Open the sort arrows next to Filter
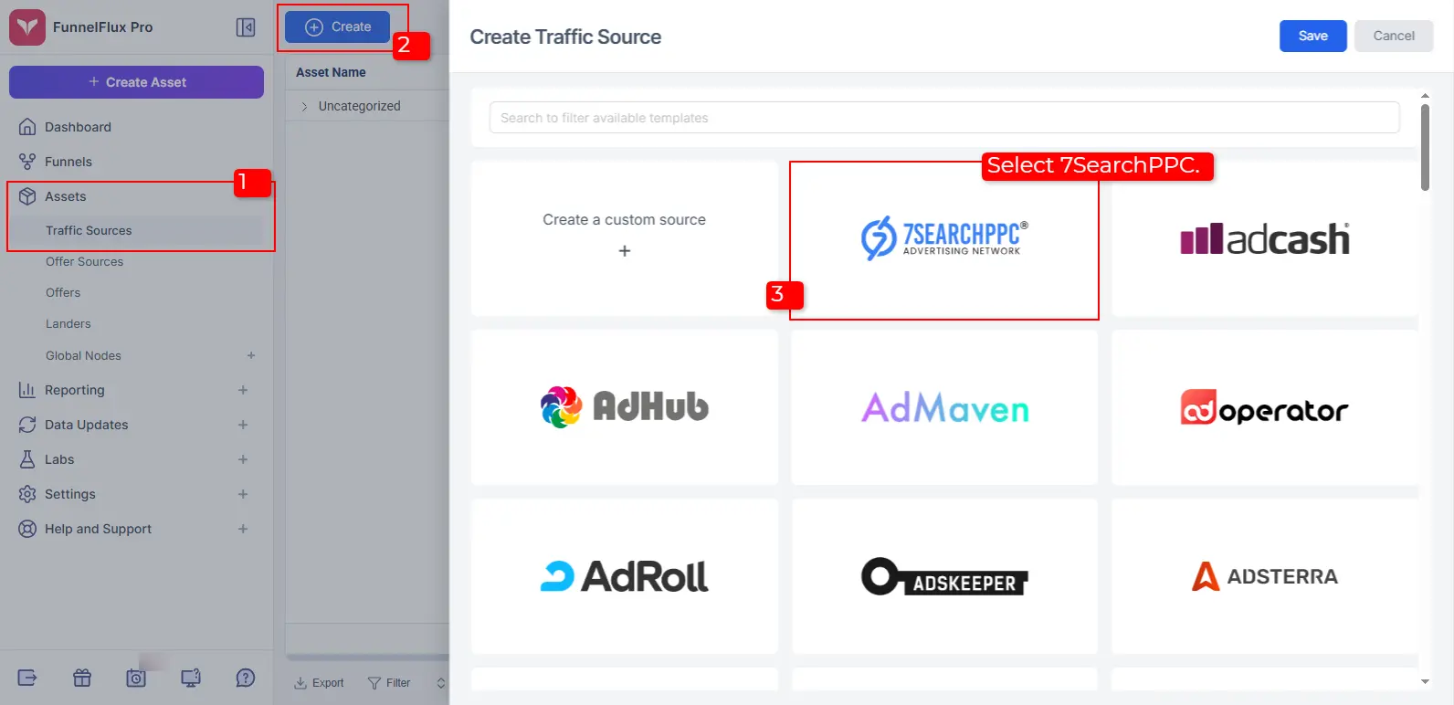1454x705 pixels. 441,683
